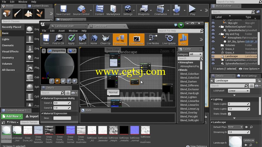Select the Foliage mode leaf icon

pyautogui.click(x=39, y=13)
